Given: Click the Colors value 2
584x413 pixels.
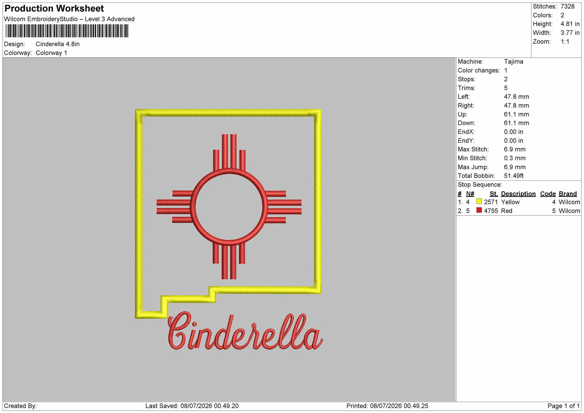Looking at the screenshot, I should click(x=562, y=15).
